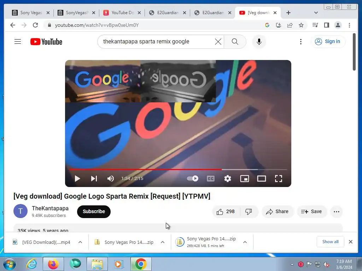
Task: Open a new tab
Action: coord(288,13)
